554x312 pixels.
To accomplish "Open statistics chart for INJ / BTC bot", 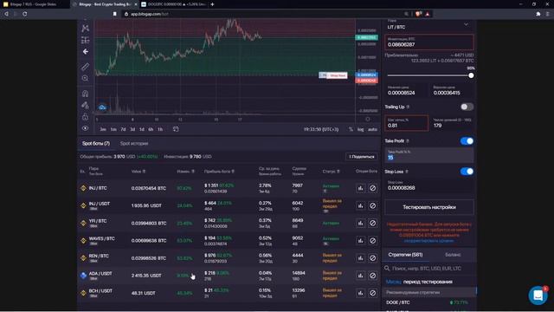I will pyautogui.click(x=360, y=188).
